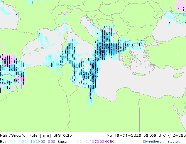
Task: Pick the snow legend value 40
Action: click(107, 142)
